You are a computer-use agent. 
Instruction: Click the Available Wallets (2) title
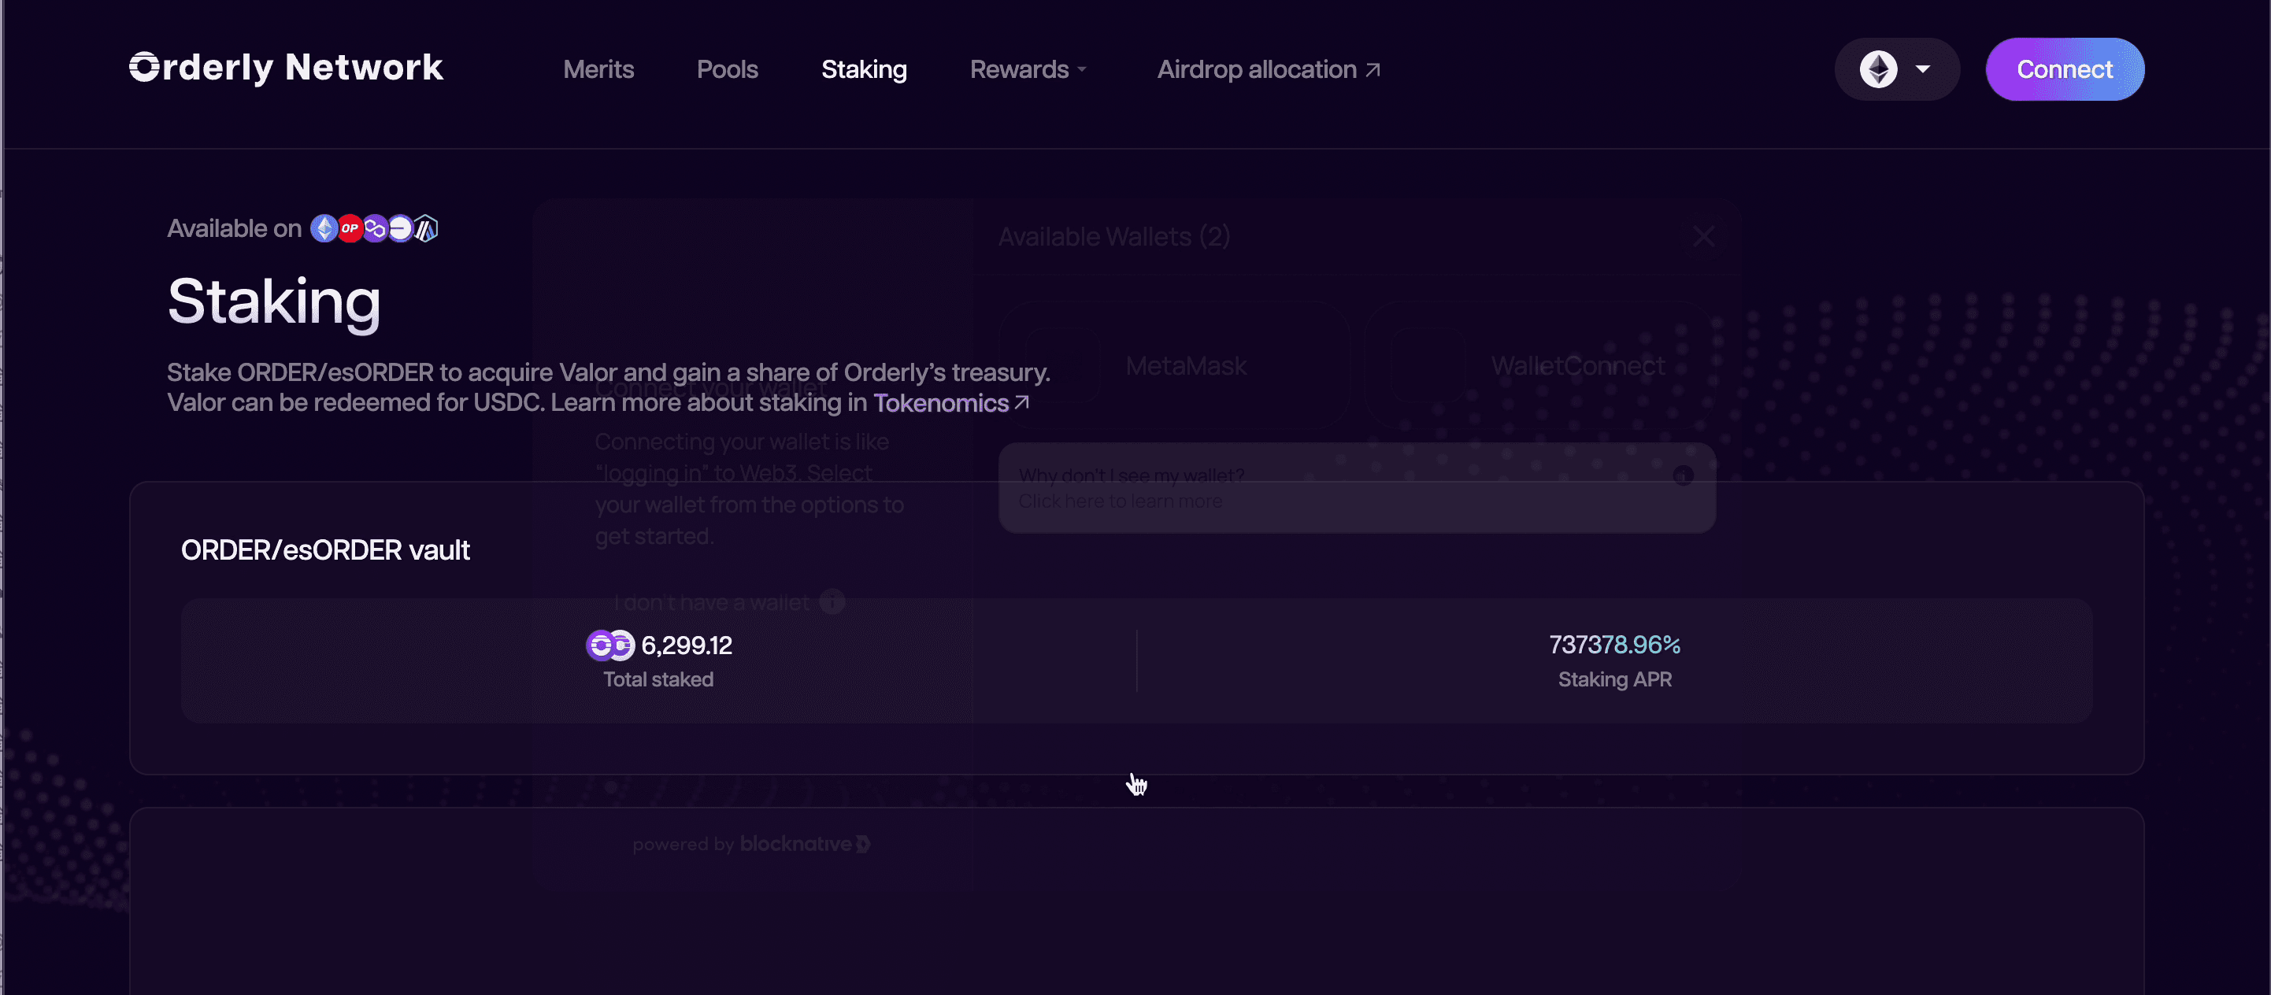click(1114, 236)
